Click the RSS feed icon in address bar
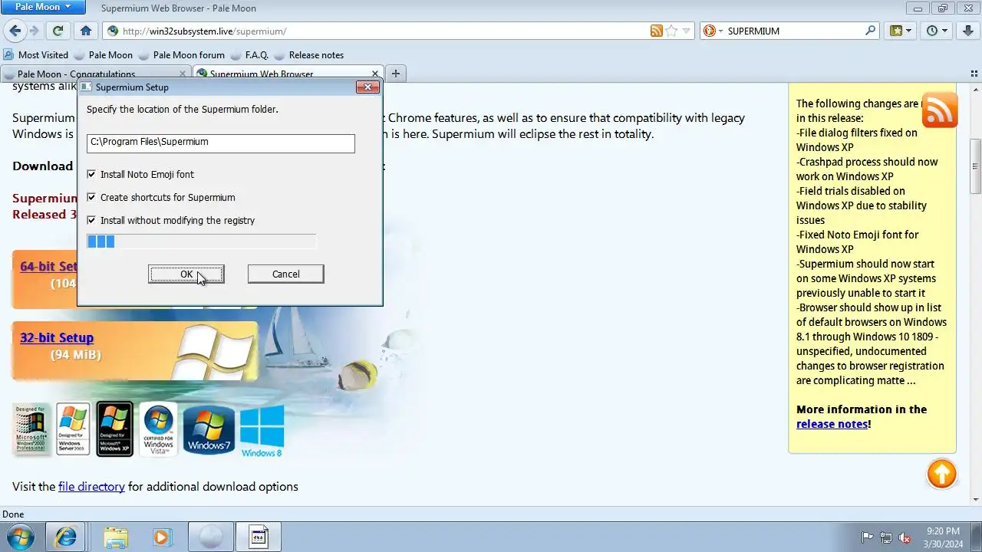982x552 pixels. coord(657,31)
